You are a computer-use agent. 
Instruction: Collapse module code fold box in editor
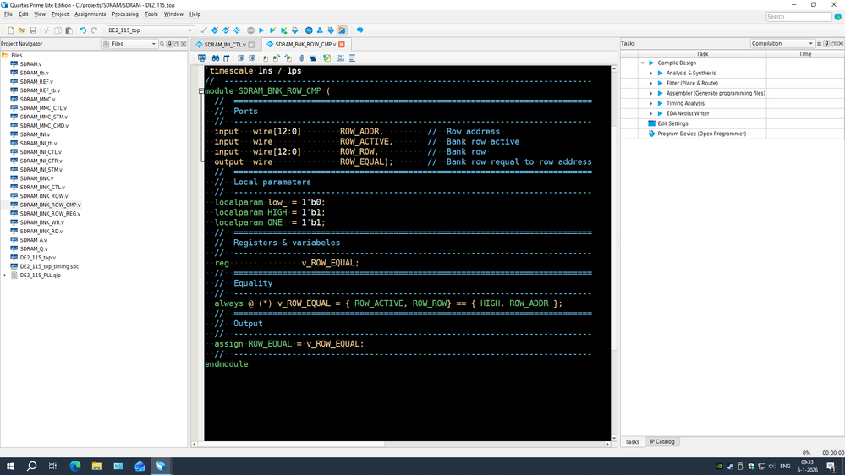click(201, 90)
